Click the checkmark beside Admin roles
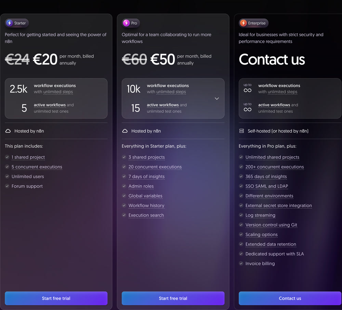 tap(124, 186)
